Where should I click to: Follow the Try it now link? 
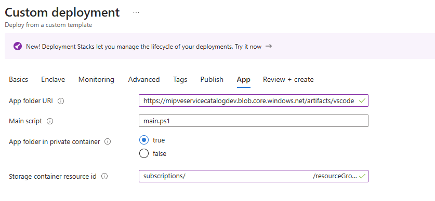(248, 47)
